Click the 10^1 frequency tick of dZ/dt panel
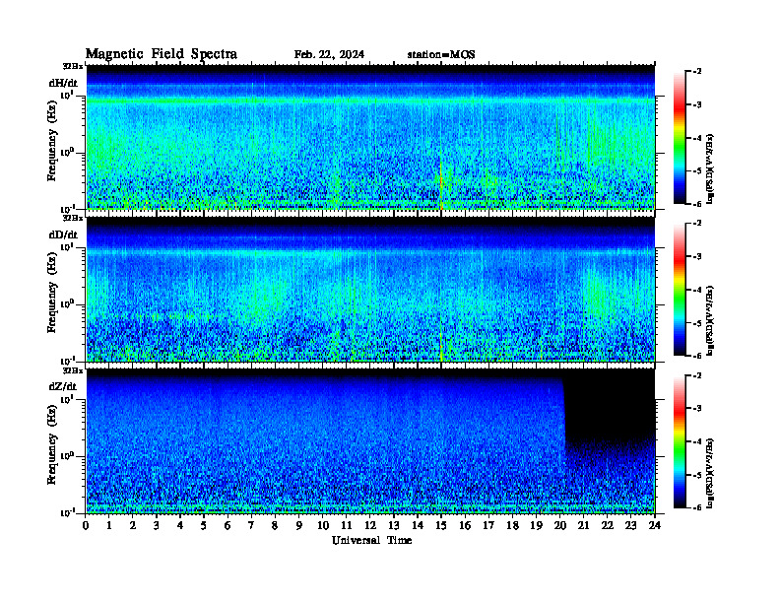 (67, 398)
